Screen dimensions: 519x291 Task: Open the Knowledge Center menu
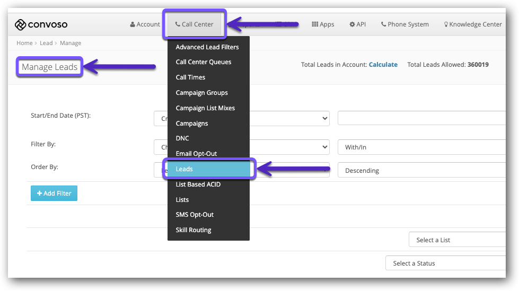(473, 24)
